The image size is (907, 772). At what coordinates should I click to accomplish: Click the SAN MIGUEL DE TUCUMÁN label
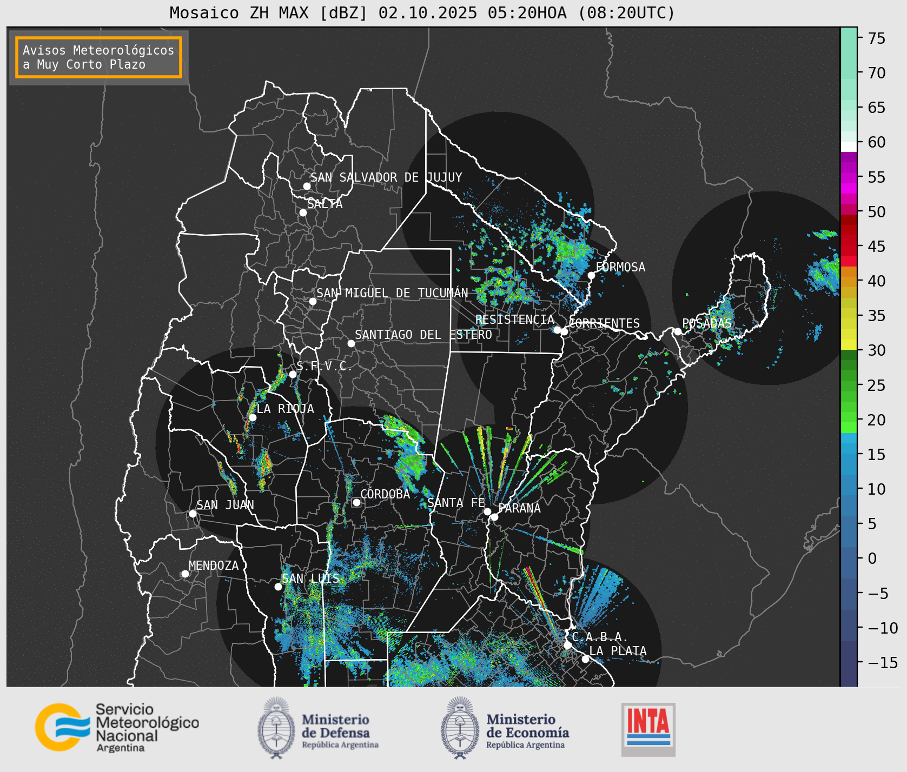pos(392,293)
